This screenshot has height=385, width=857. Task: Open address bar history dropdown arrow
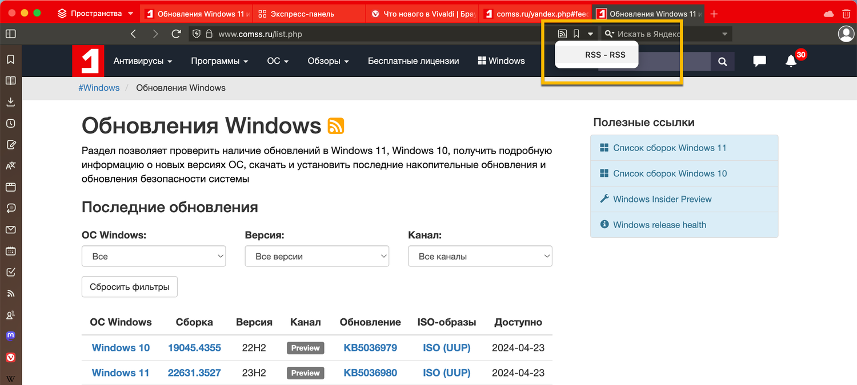(x=590, y=34)
